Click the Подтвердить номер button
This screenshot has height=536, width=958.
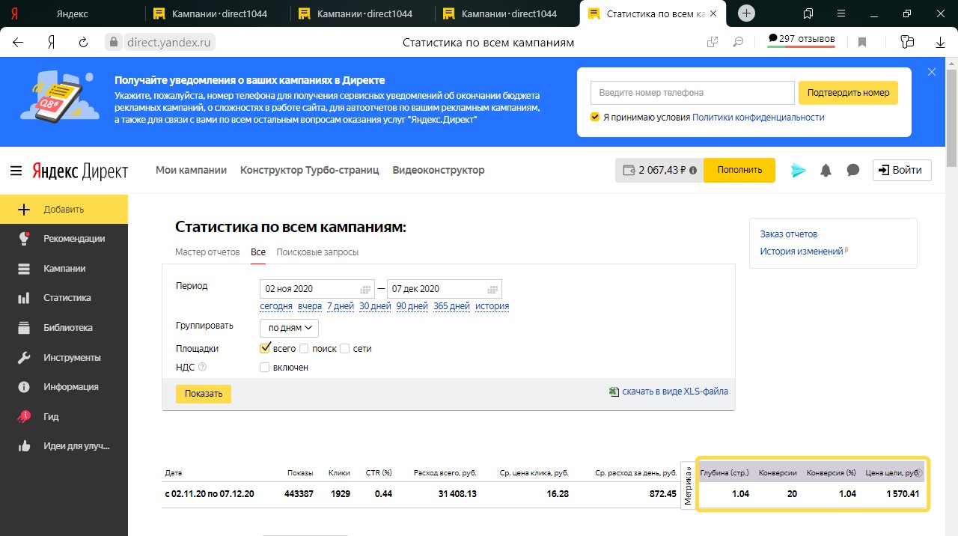coord(848,93)
